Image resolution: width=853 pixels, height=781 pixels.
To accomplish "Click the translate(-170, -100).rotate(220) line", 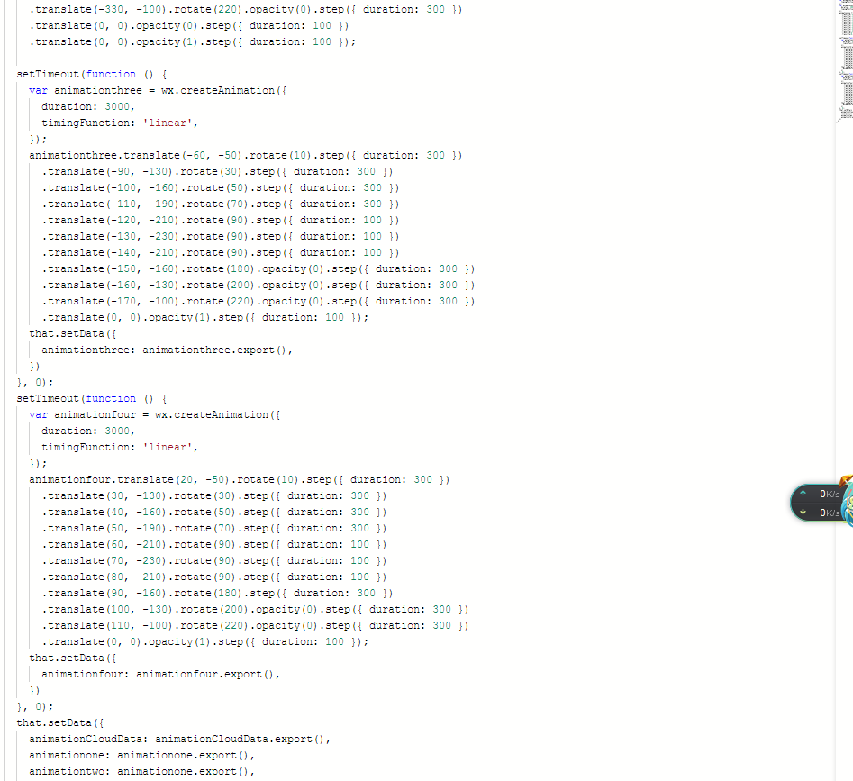I will coord(259,301).
